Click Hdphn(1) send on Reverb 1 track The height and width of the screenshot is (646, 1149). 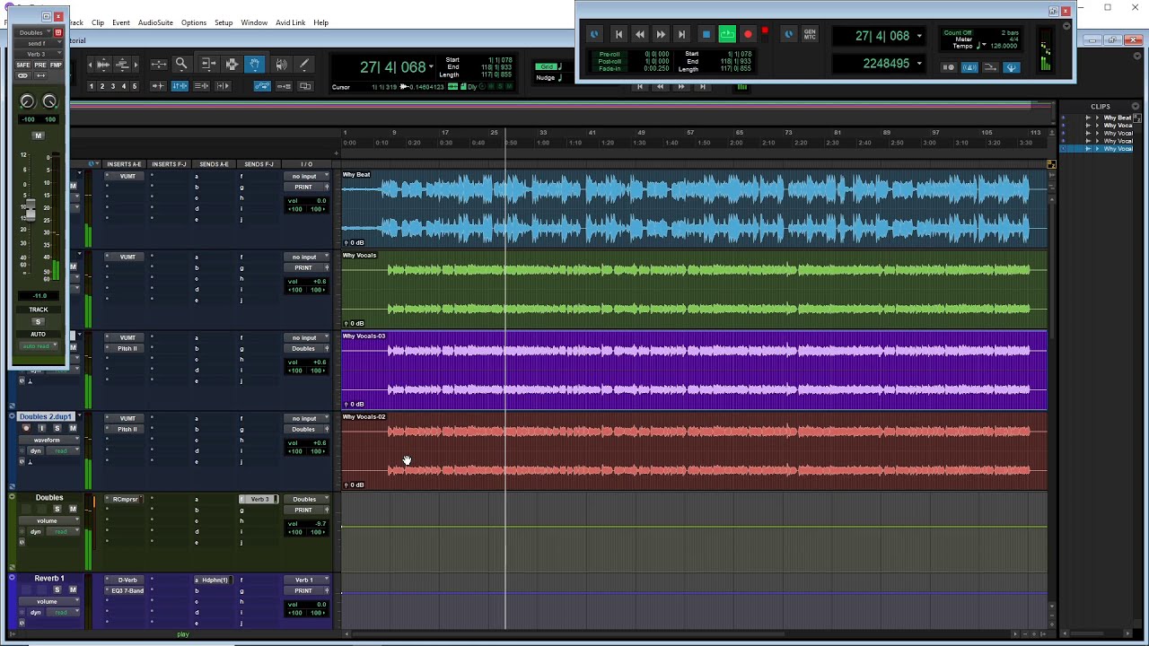point(214,580)
